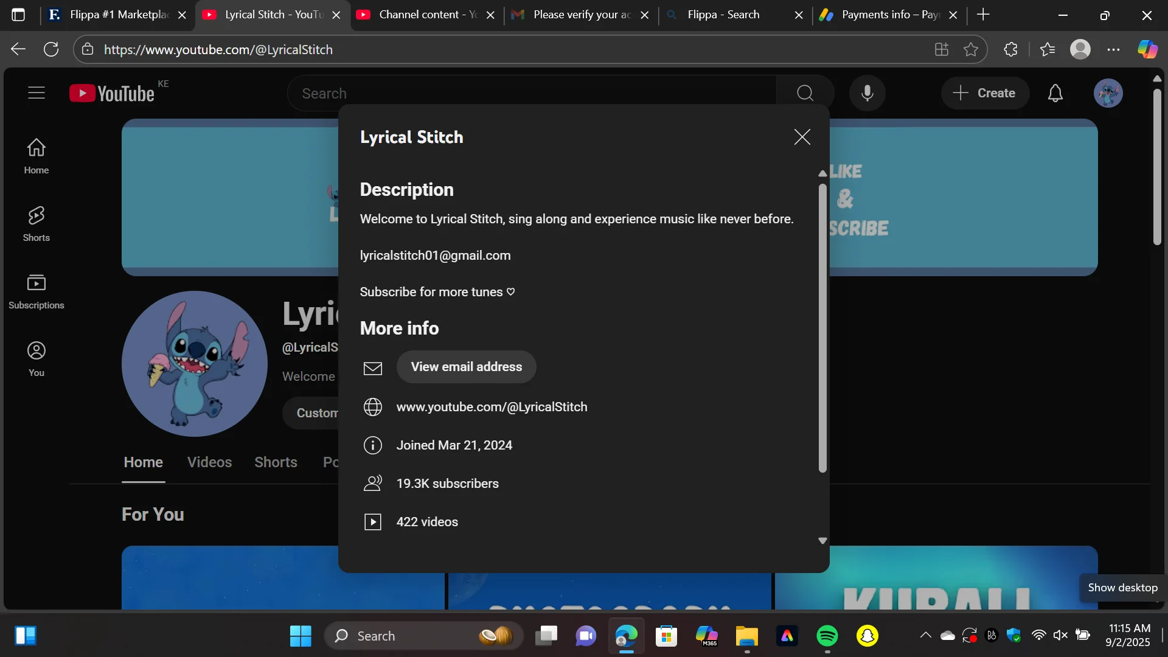Click the Stitch channel profile picture
Viewport: 1168px width, 657px height.
click(x=195, y=363)
